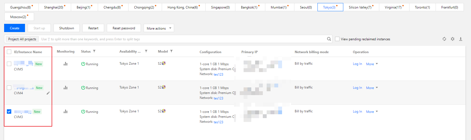The height and width of the screenshot is (140, 471).
Task: Click the Availability column filter icon
Action: 146,51
